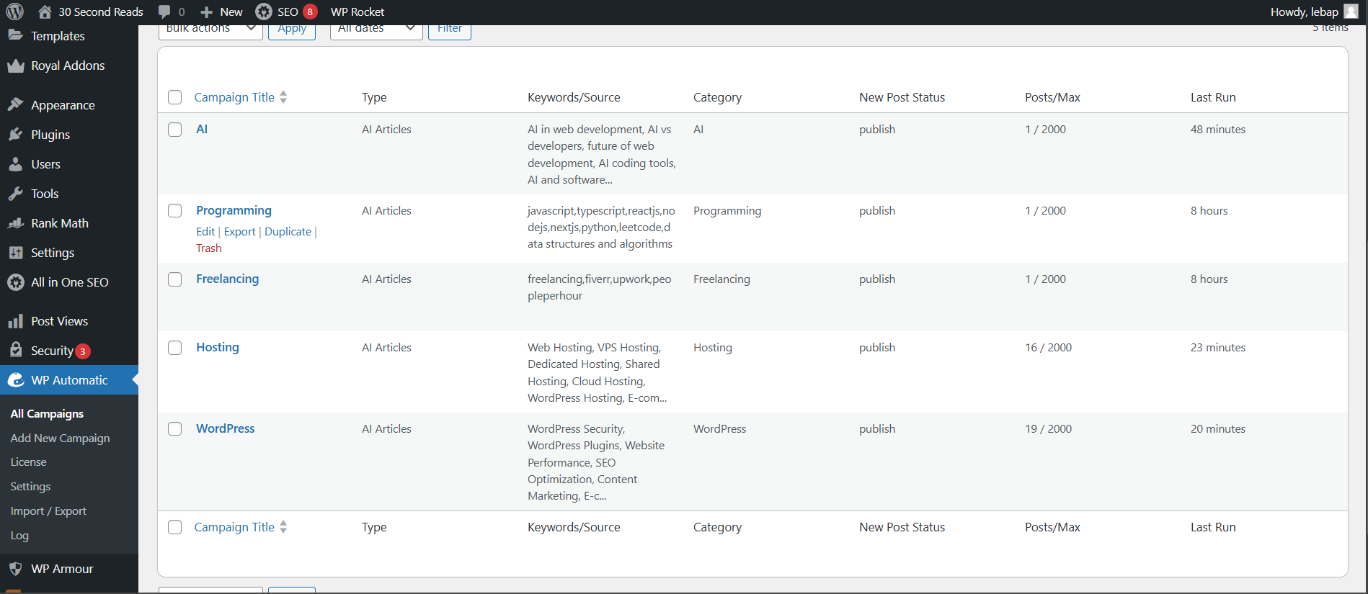This screenshot has width=1368, height=594.
Task: Open the All Campaigns submenu item
Action: 47,413
